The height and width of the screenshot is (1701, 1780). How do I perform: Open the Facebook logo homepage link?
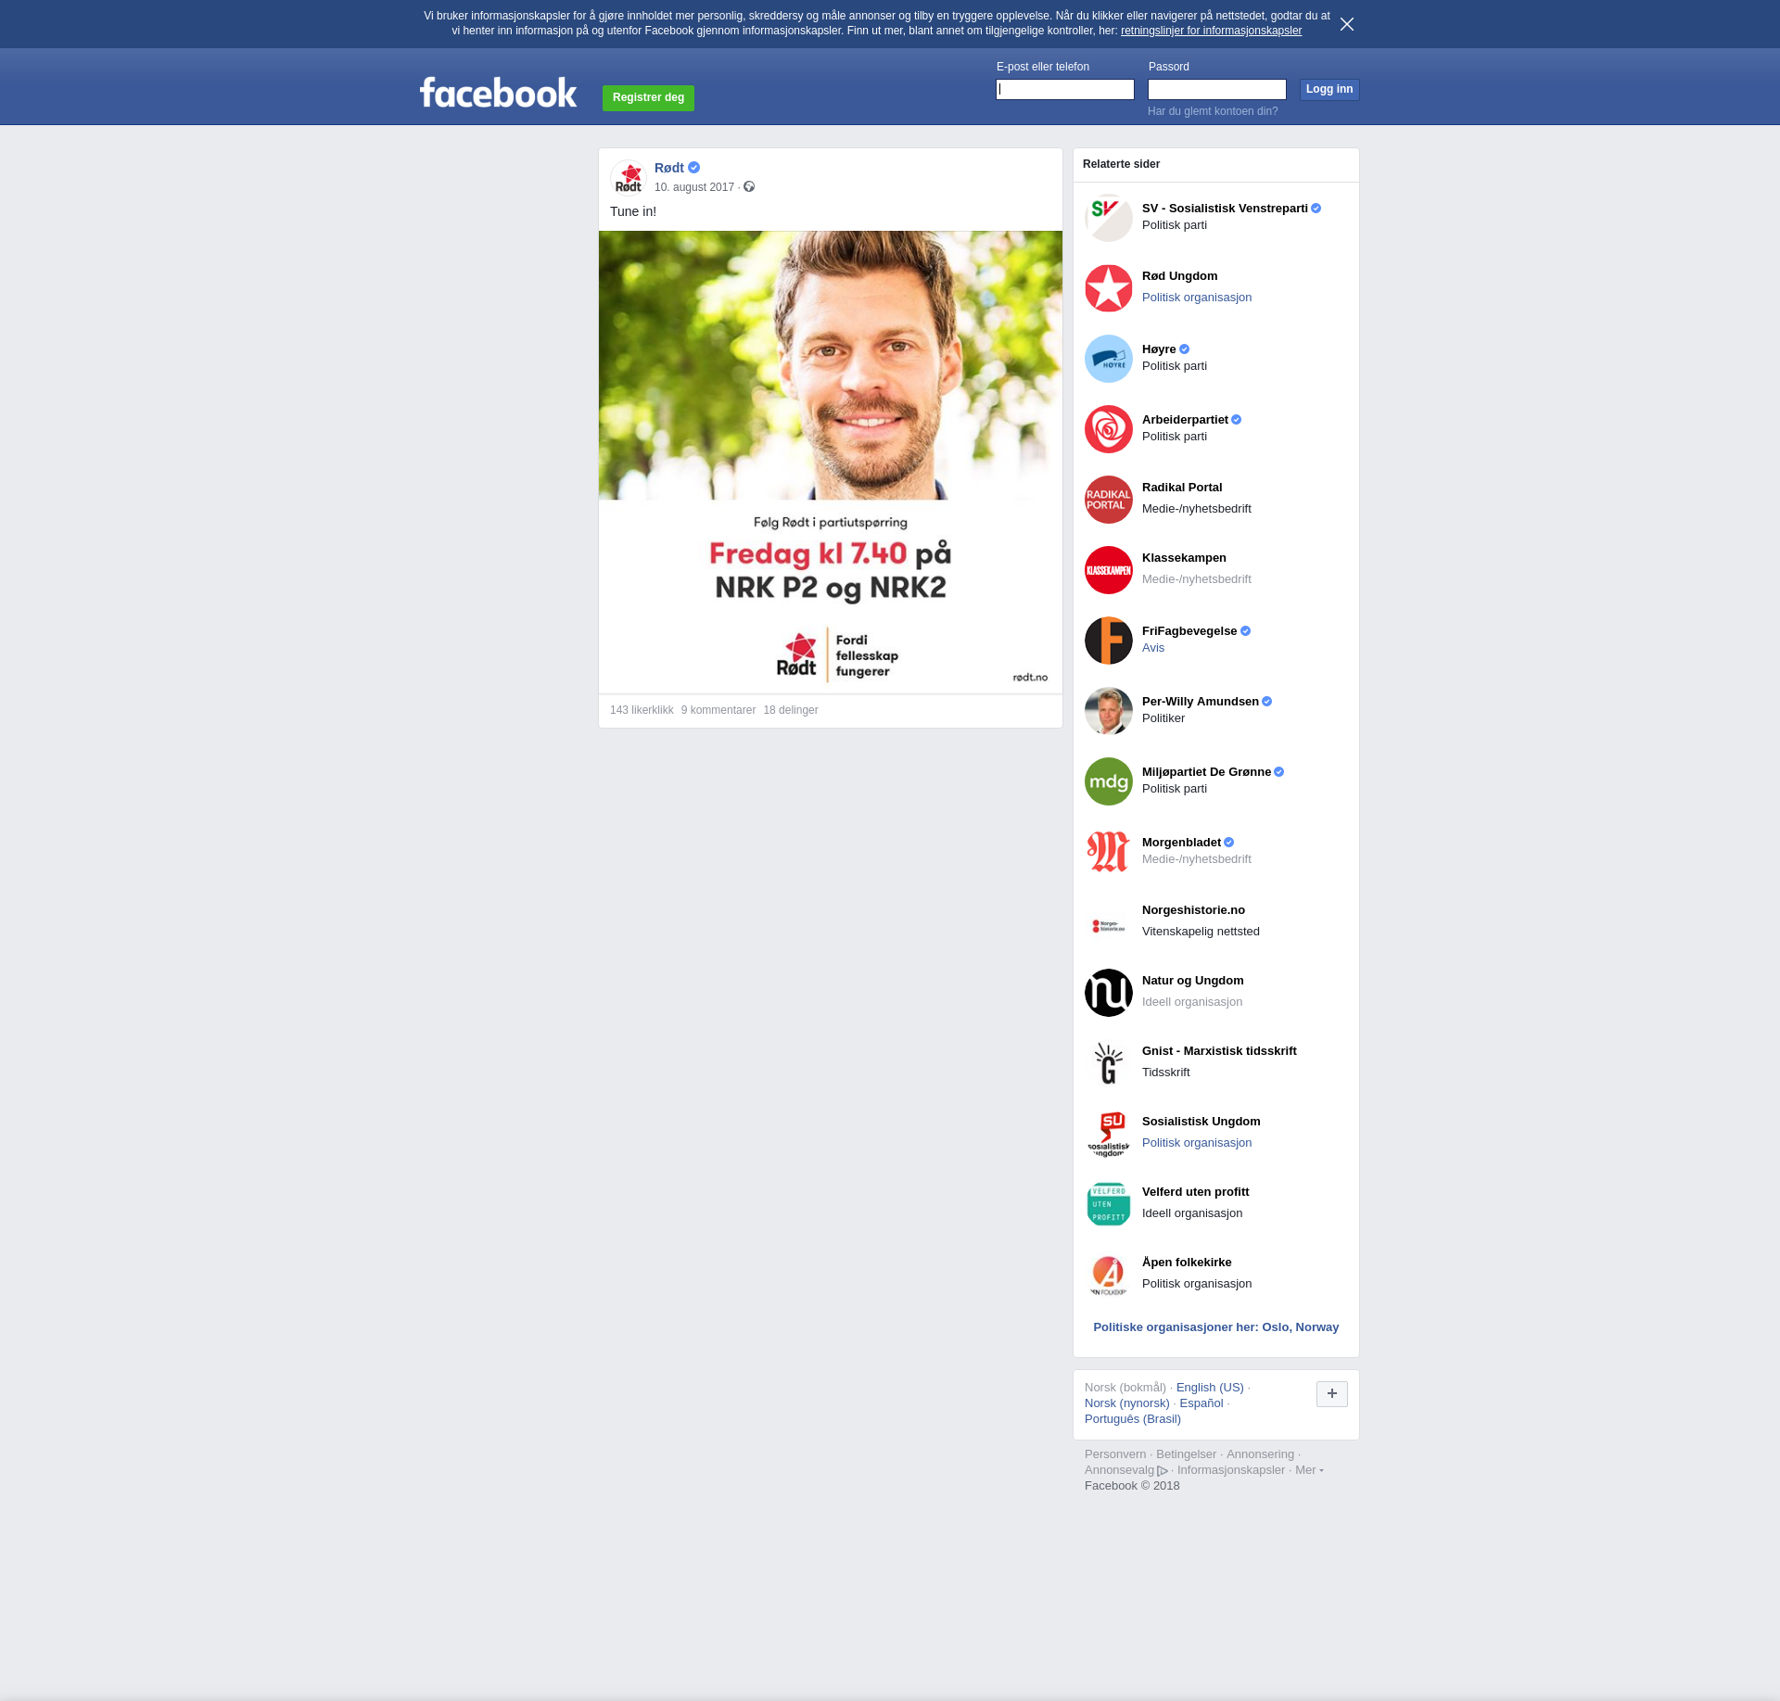coord(498,93)
